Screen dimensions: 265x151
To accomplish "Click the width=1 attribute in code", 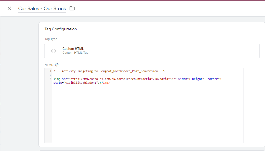I will pos(184,79).
